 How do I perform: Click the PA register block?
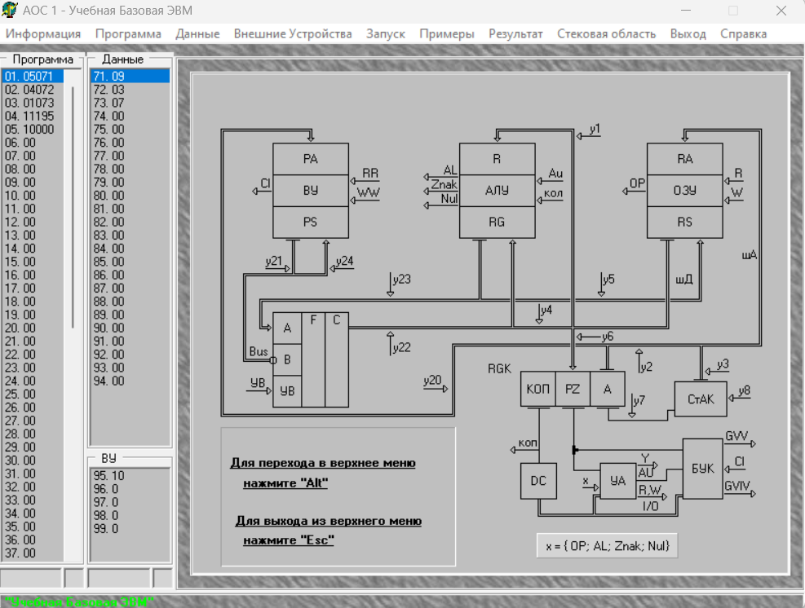pos(311,159)
